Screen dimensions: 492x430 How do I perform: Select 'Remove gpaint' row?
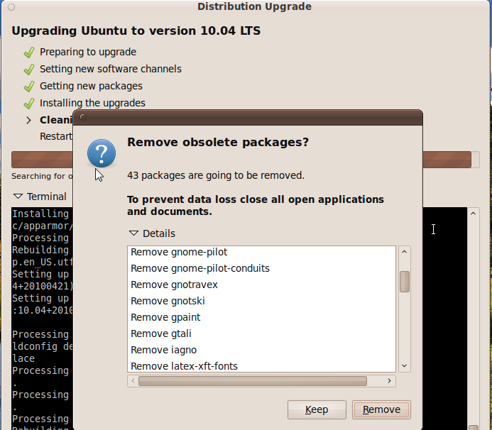pos(261,317)
